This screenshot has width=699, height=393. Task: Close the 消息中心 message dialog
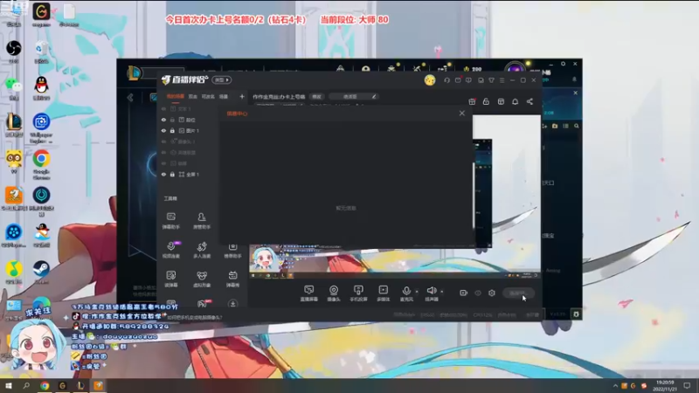[x=462, y=114]
